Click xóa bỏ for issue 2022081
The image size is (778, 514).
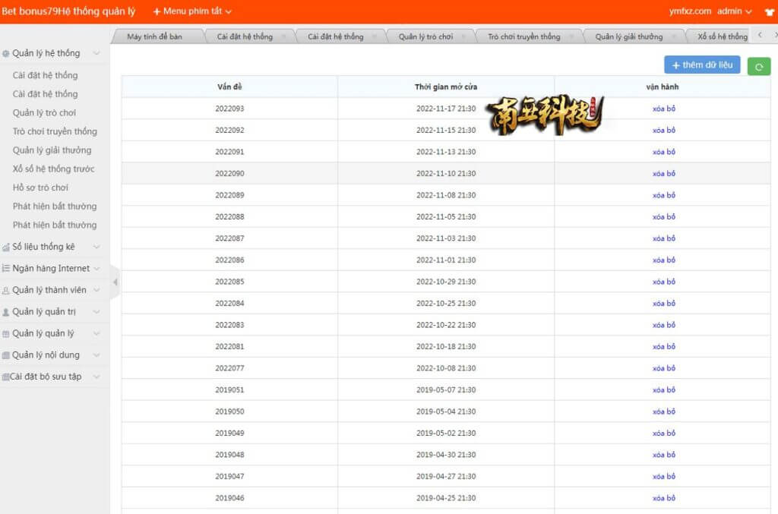click(664, 346)
